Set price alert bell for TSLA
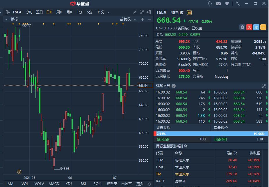Image resolution: width=269 pixels, height=187 pixels. pyautogui.click(x=242, y=27)
